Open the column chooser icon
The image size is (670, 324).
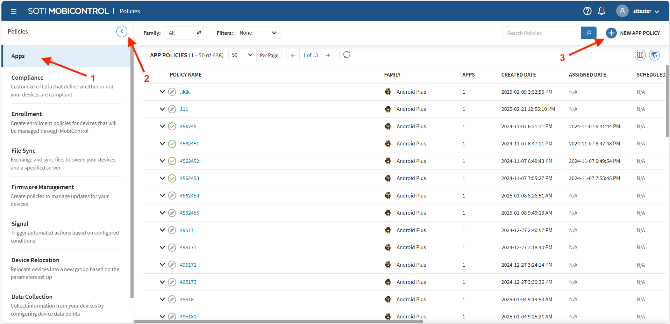640,55
